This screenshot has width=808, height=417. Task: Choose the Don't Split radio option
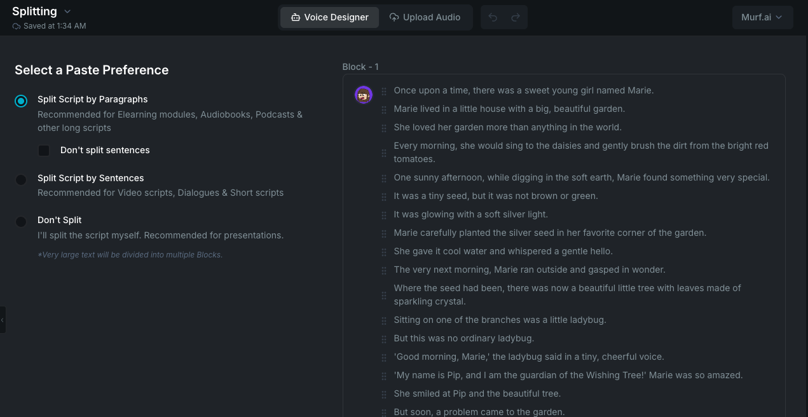point(21,222)
